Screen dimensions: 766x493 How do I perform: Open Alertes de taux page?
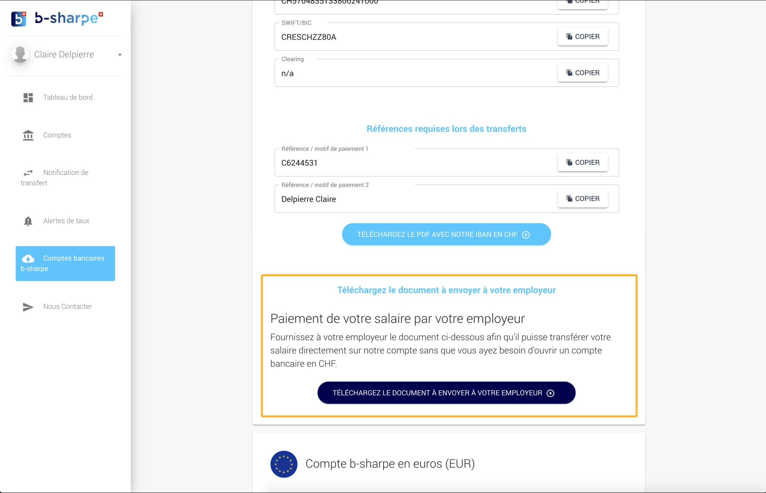point(65,221)
